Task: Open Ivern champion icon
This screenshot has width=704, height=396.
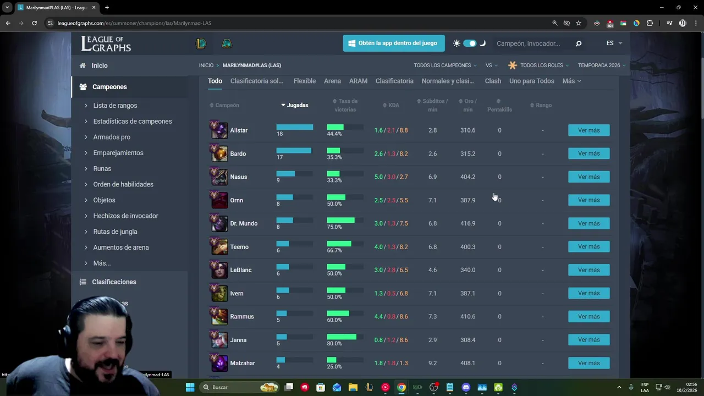Action: pos(219,293)
